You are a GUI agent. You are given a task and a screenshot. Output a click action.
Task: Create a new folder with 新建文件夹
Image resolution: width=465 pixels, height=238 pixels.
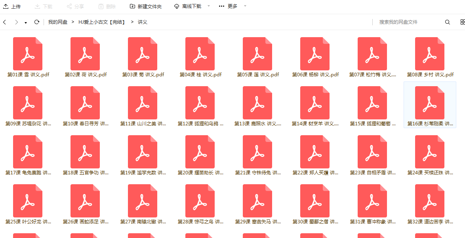pyautogui.click(x=146, y=6)
